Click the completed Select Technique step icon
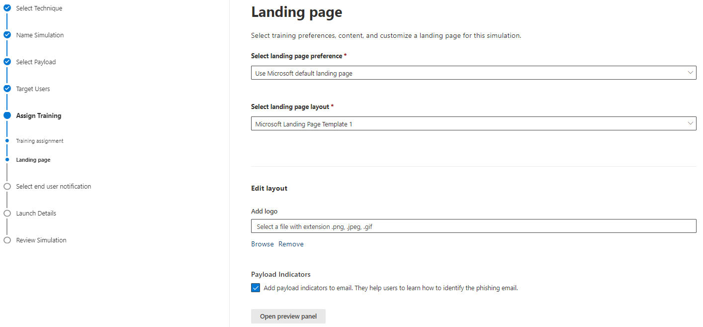This screenshot has height=327, width=703. click(x=7, y=8)
